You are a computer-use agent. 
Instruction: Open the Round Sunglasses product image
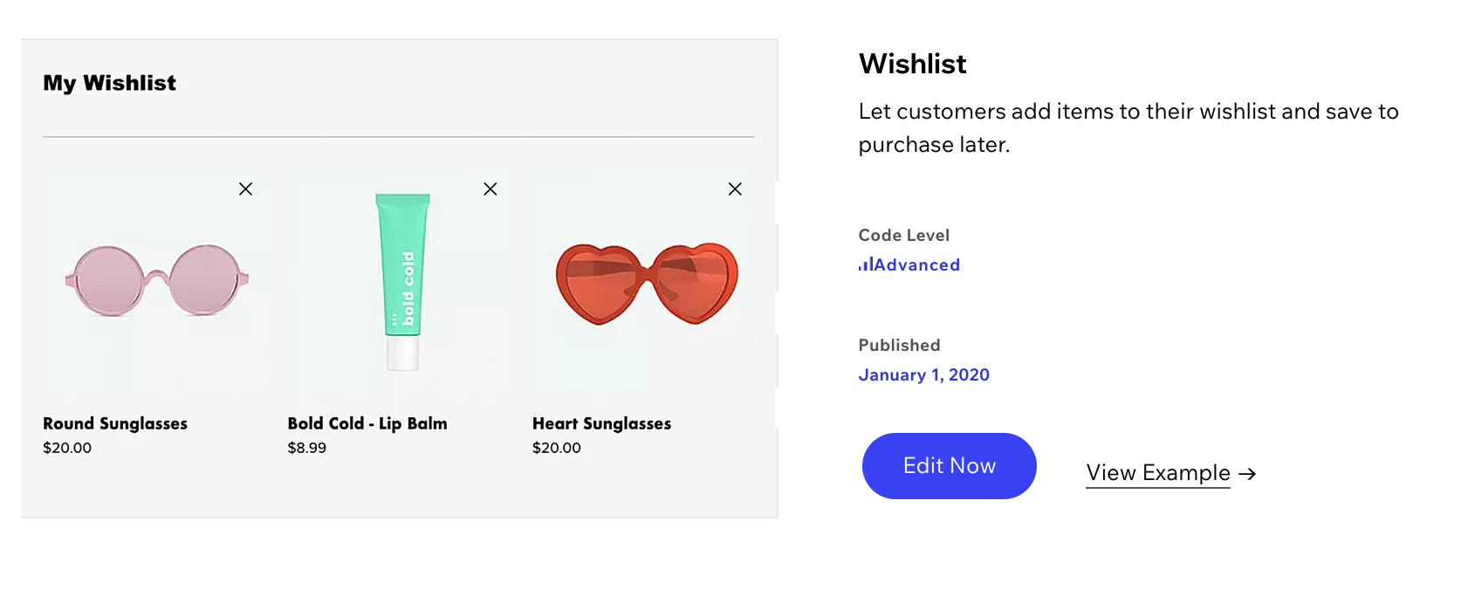click(x=156, y=280)
